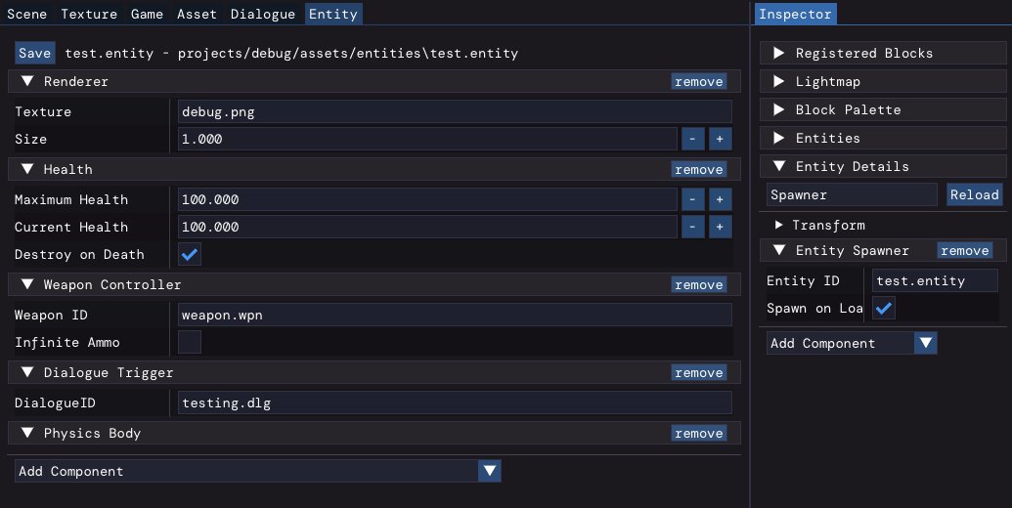
Task: Remove the Renderer component
Action: coord(699,81)
